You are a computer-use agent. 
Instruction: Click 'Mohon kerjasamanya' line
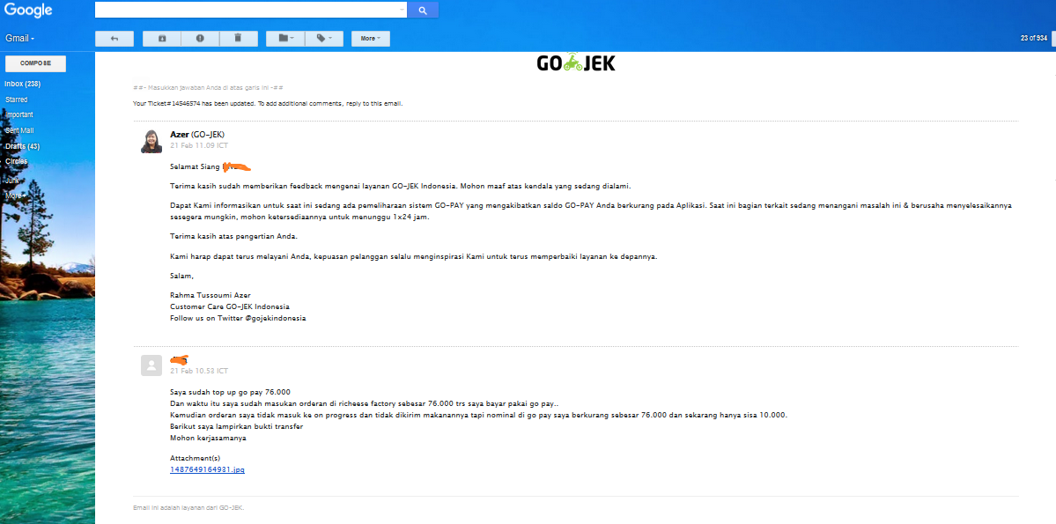(x=208, y=438)
